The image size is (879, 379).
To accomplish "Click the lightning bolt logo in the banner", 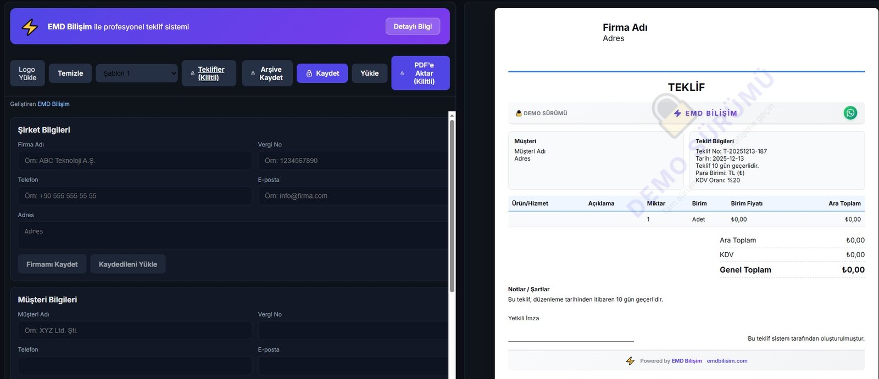I will click(x=30, y=27).
